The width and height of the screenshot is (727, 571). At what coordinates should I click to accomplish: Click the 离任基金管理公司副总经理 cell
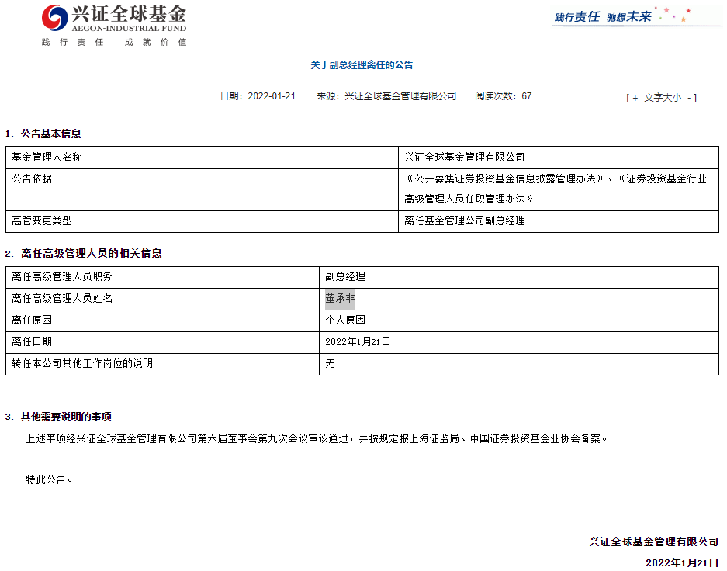[559, 221]
